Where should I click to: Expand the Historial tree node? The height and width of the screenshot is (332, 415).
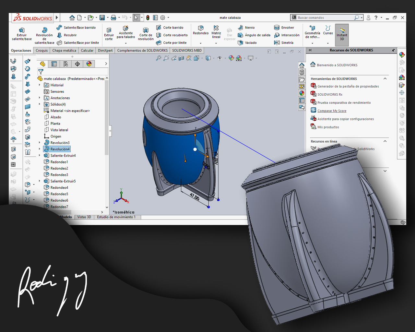pyautogui.click(x=40, y=85)
